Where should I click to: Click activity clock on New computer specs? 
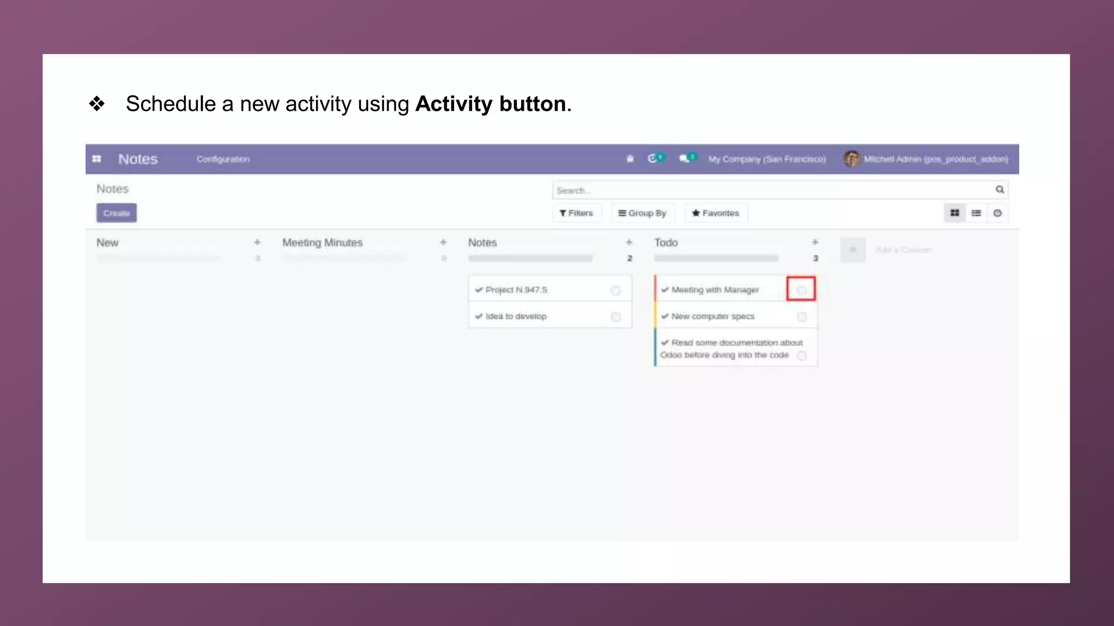pyautogui.click(x=801, y=317)
